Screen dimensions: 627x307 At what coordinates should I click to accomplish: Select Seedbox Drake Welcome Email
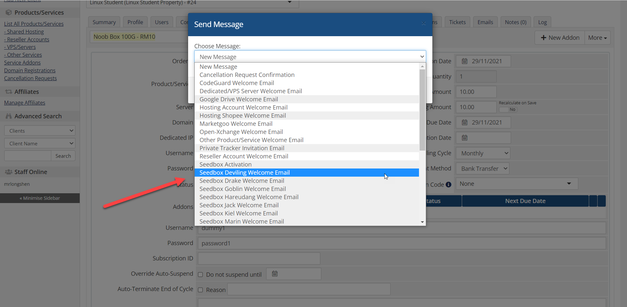coord(307,181)
